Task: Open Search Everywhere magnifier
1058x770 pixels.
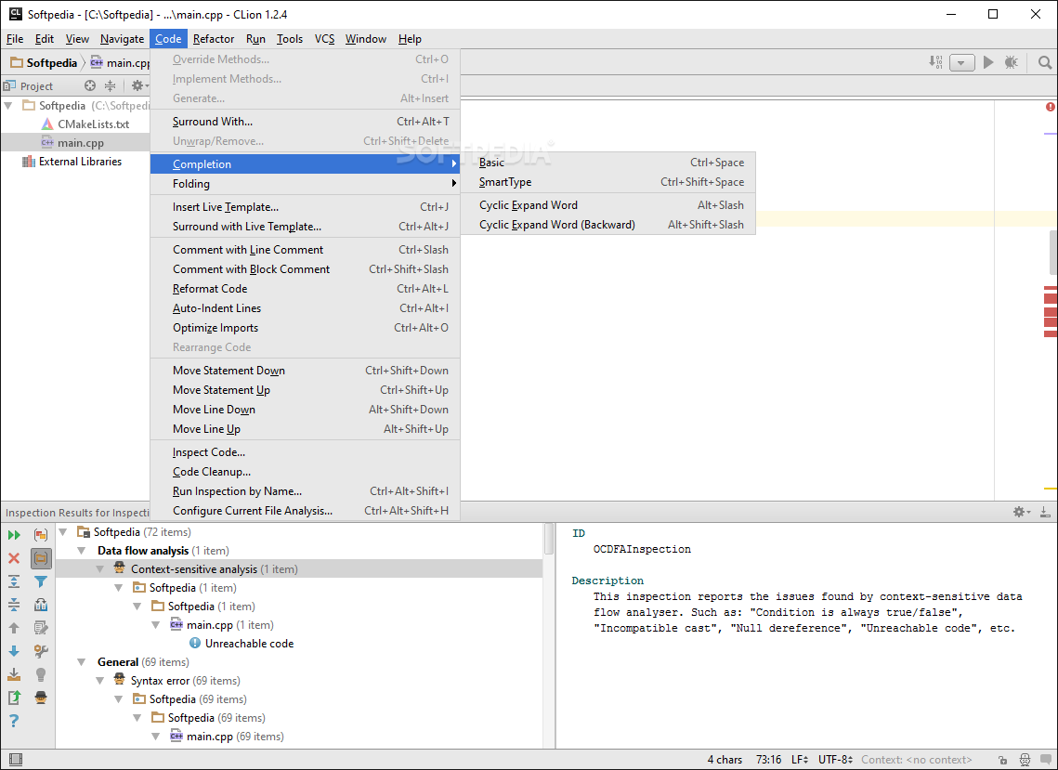Action: click(x=1044, y=63)
